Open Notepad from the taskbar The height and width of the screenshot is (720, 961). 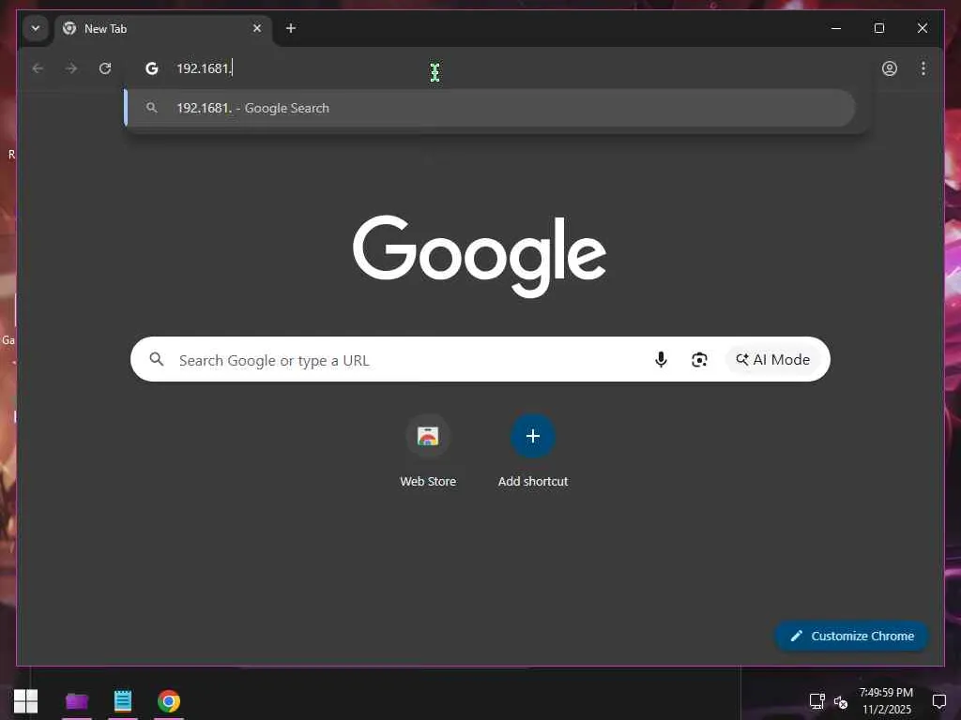coord(123,701)
